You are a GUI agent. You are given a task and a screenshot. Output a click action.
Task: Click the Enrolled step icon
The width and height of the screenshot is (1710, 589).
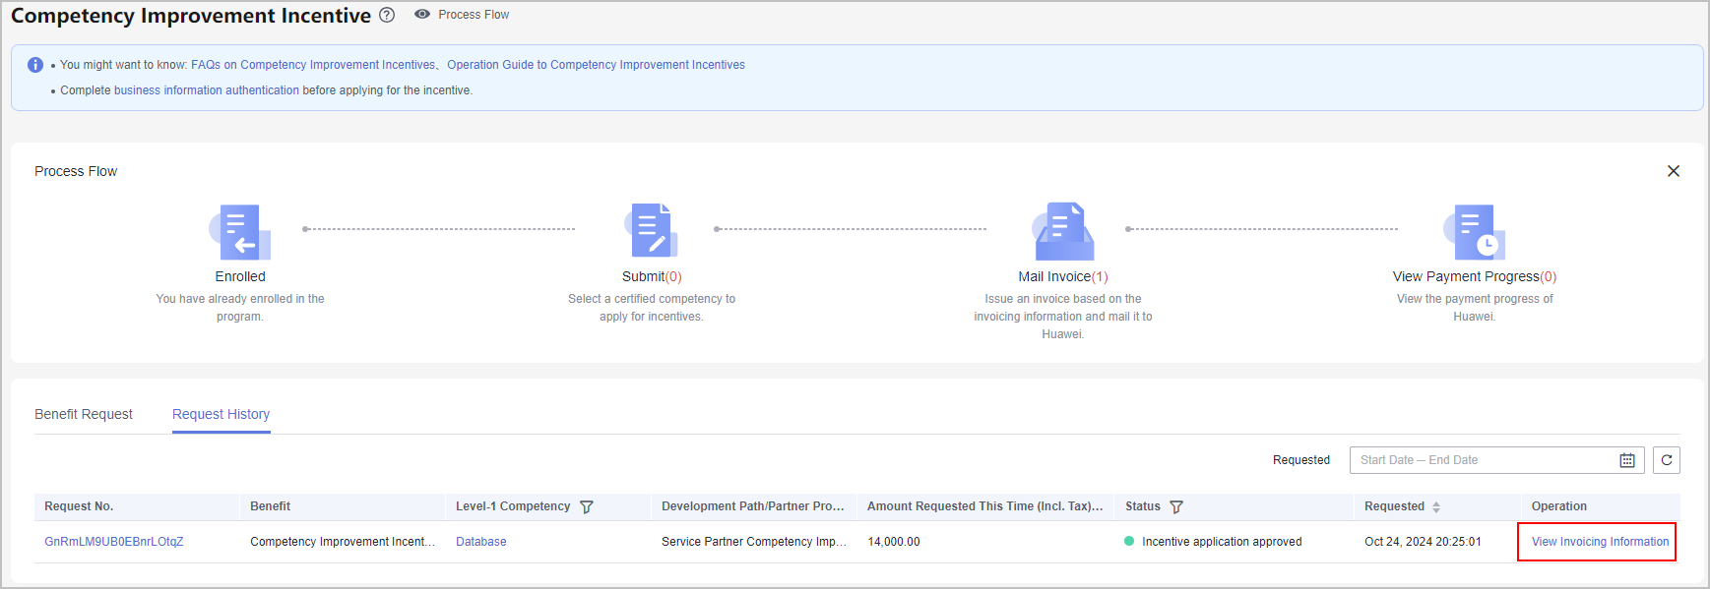point(240,232)
